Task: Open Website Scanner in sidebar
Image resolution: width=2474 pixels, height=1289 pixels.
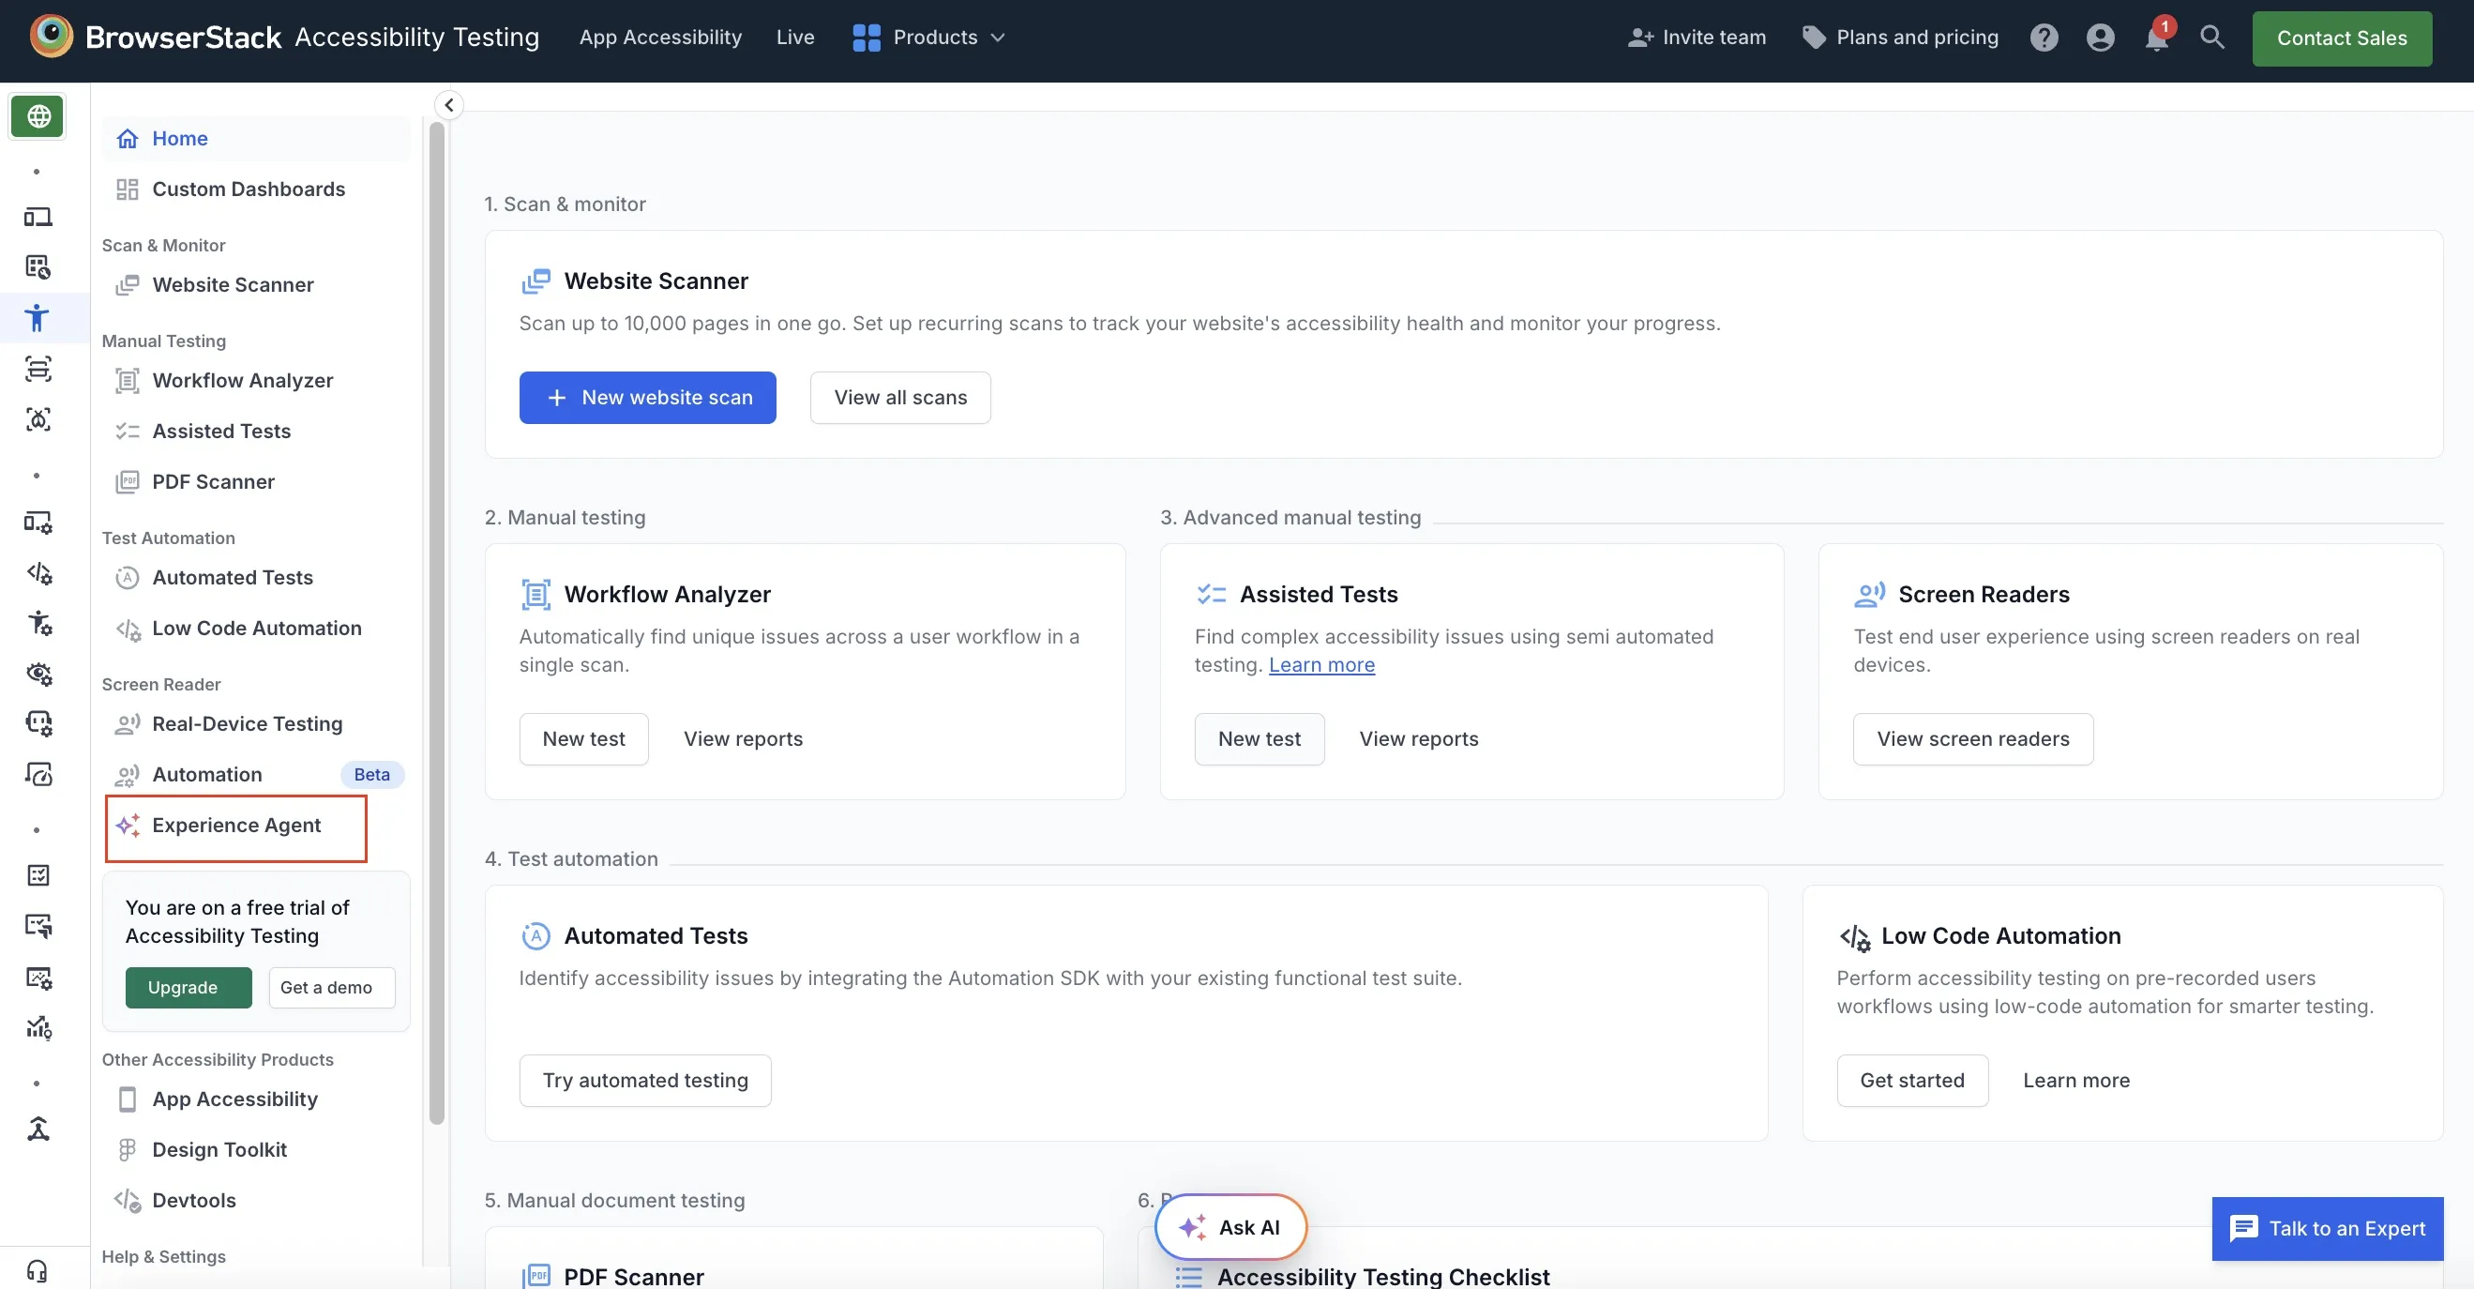Action: pos(255,285)
